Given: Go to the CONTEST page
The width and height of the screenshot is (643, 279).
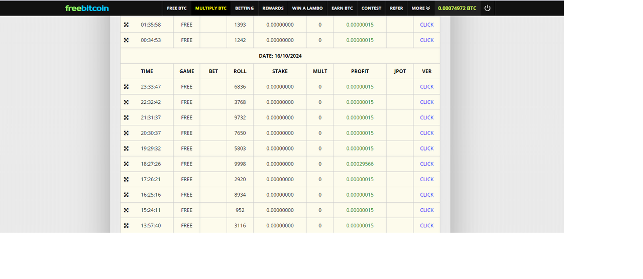Looking at the screenshot, I should [x=371, y=8].
